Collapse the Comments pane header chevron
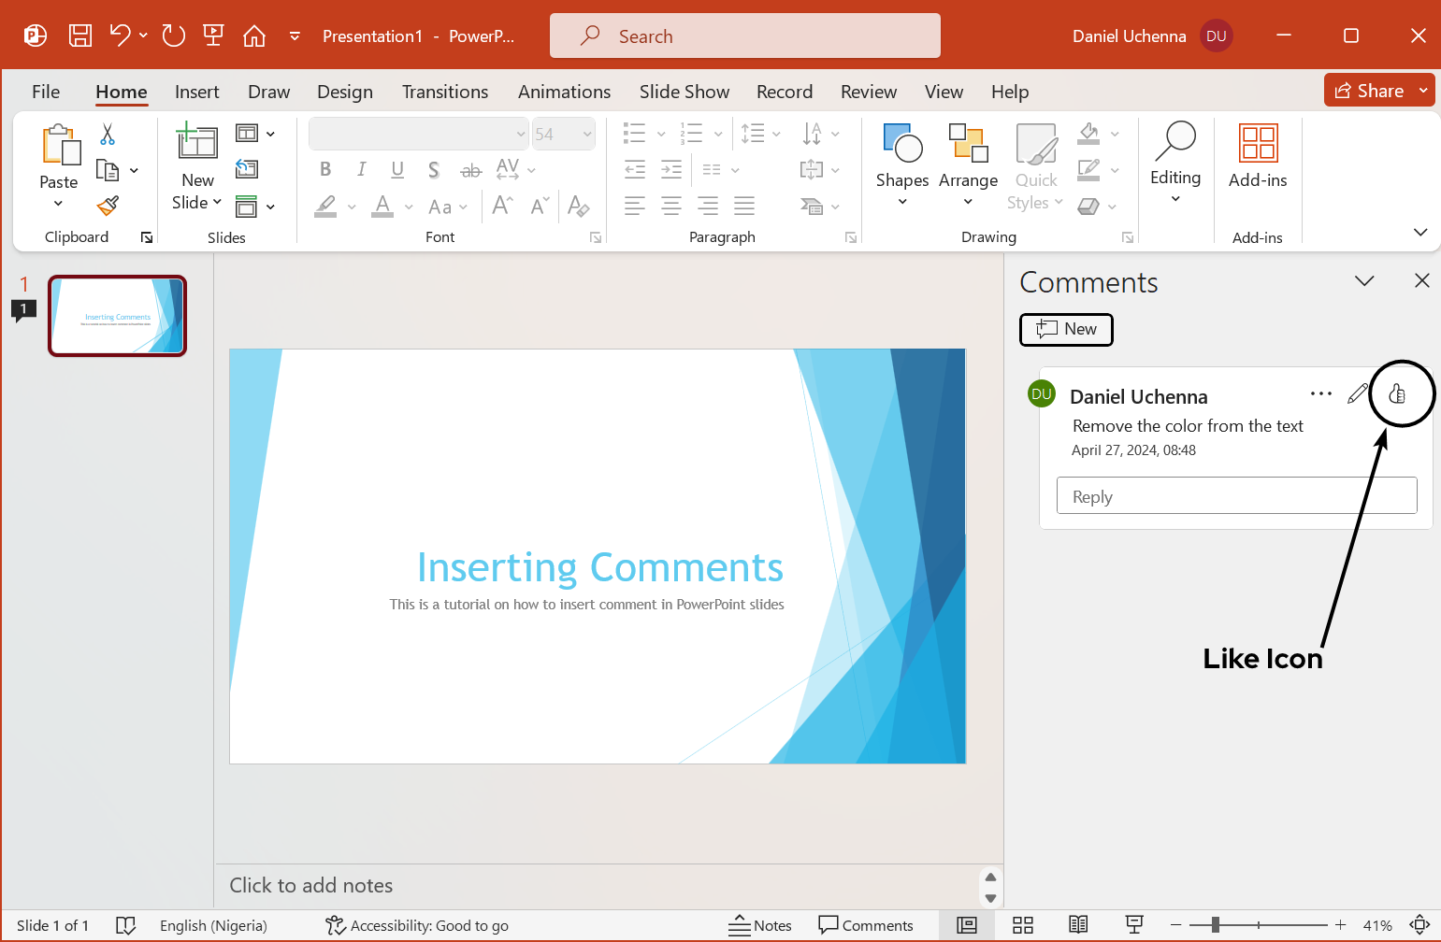This screenshot has height=942, width=1441. pyautogui.click(x=1364, y=280)
